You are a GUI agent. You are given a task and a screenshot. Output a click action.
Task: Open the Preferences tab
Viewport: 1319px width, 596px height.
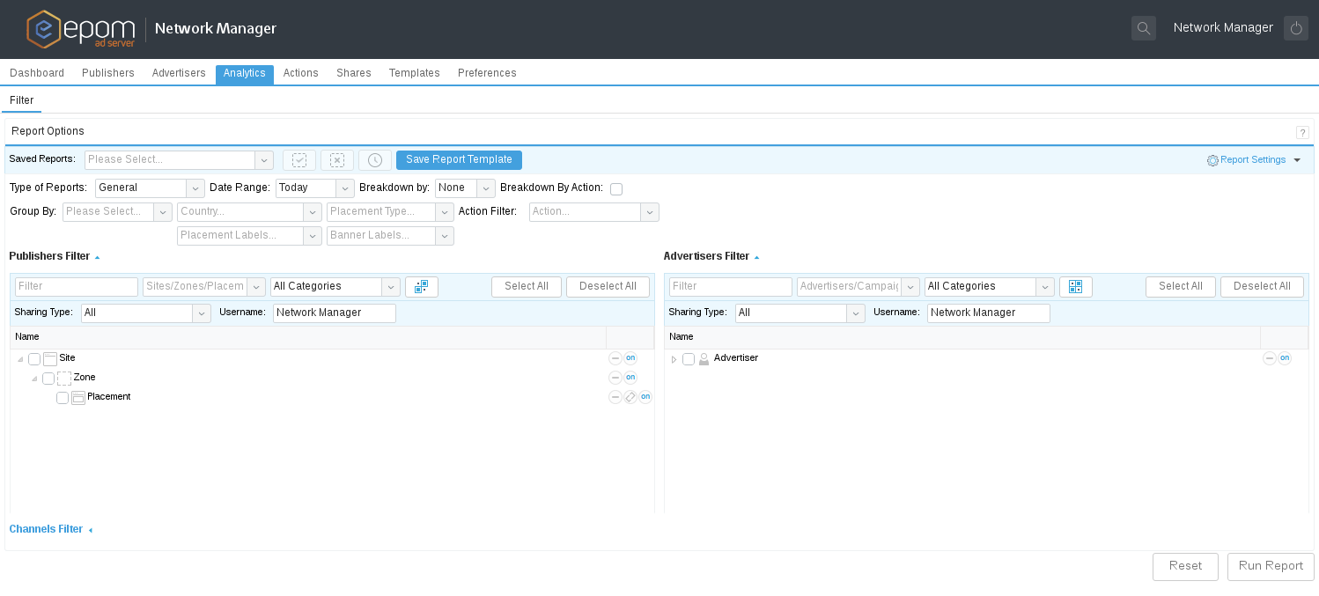487,74
